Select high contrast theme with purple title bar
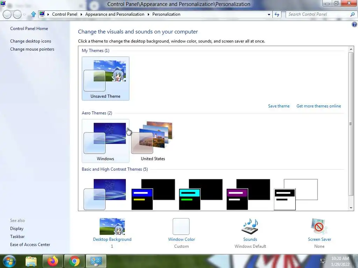 (x=248, y=194)
